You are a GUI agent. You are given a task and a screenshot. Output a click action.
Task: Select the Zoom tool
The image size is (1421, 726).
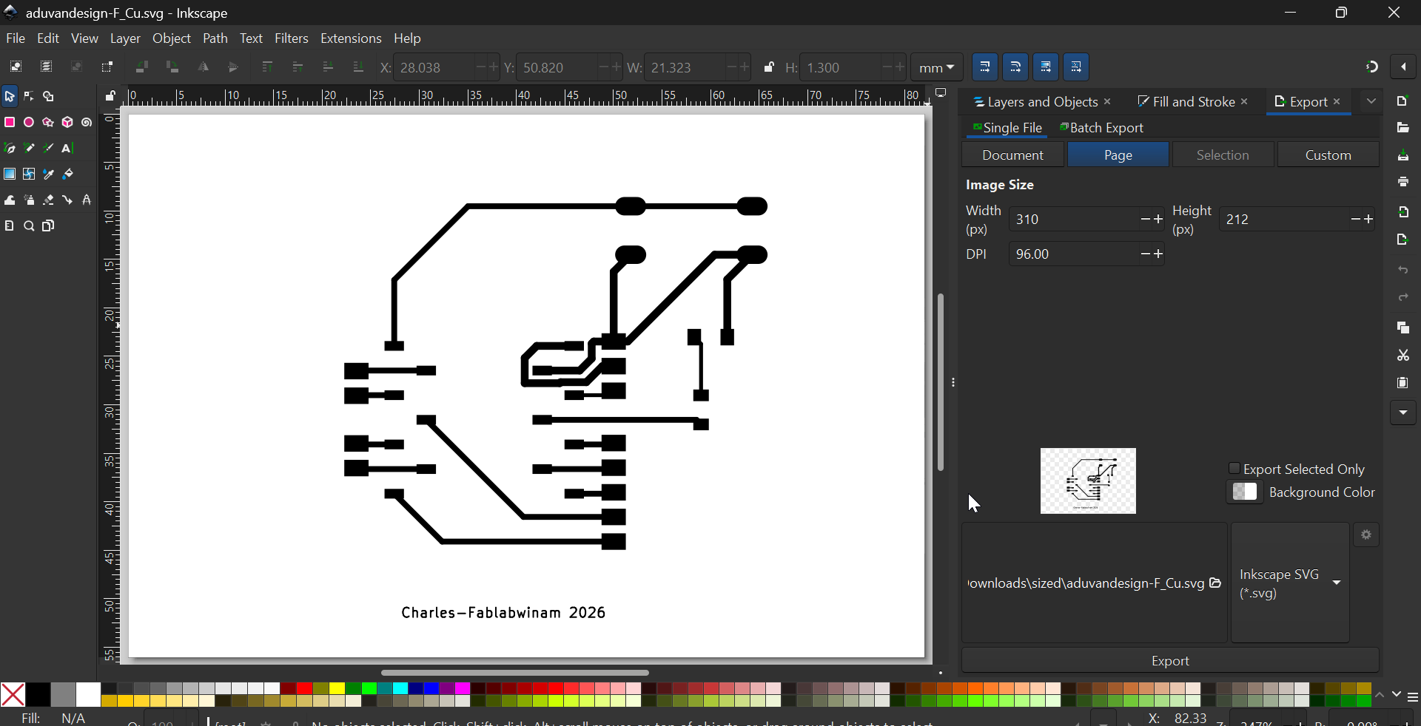(29, 226)
